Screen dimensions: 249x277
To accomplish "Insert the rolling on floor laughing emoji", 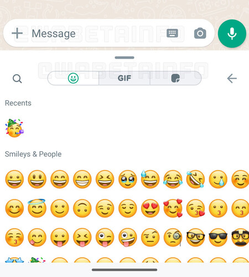I will coord(195,179).
